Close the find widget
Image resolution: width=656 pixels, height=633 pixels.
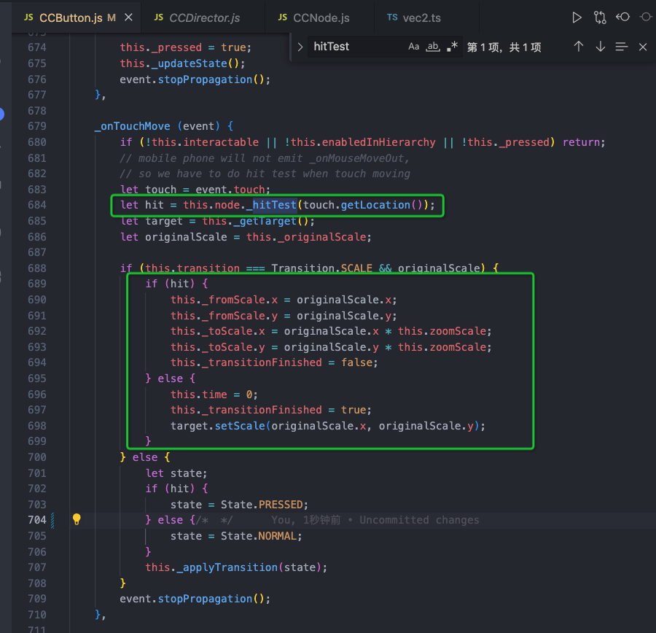pos(643,47)
